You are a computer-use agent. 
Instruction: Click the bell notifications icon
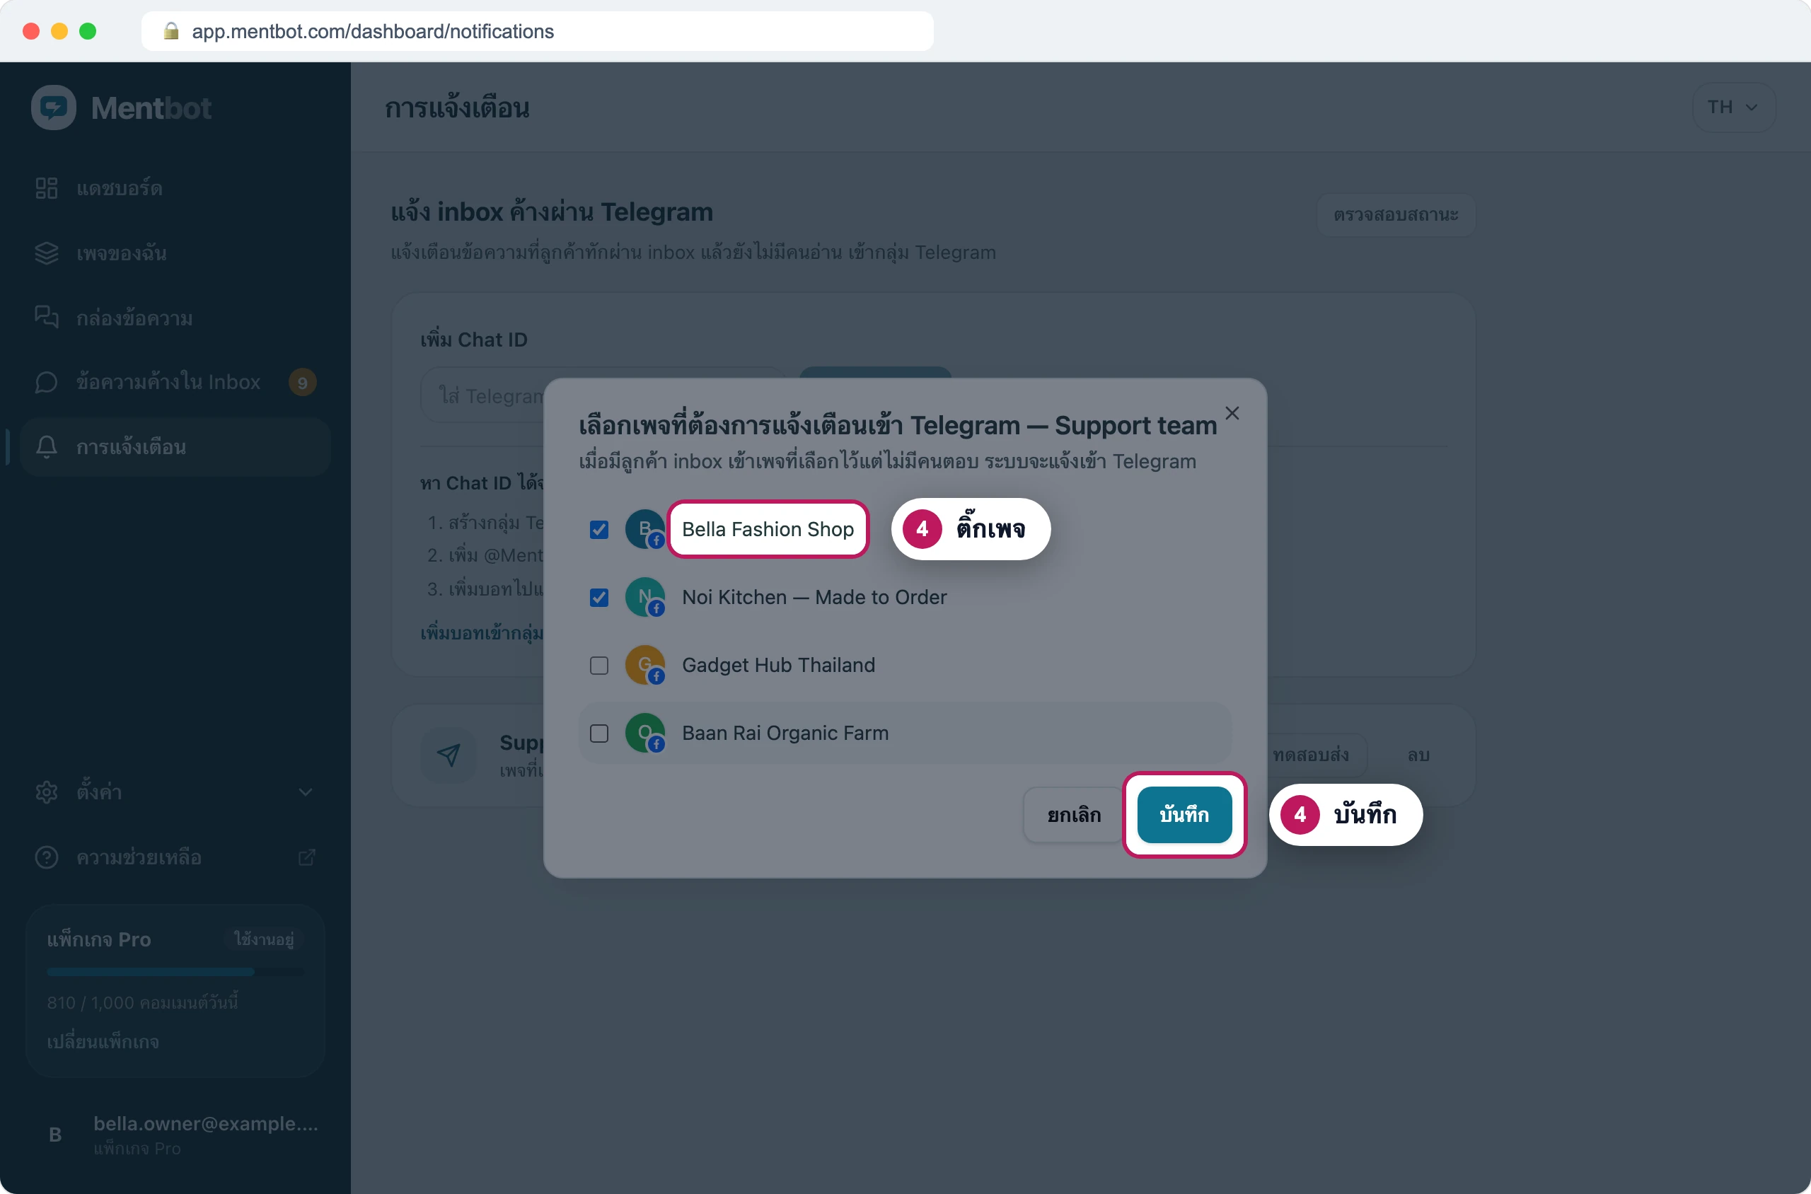coord(47,447)
